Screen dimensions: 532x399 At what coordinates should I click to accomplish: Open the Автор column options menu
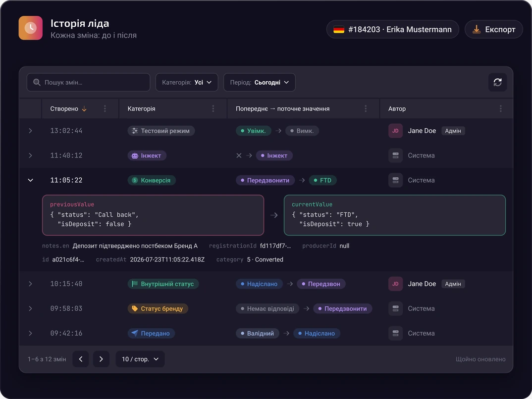click(500, 109)
